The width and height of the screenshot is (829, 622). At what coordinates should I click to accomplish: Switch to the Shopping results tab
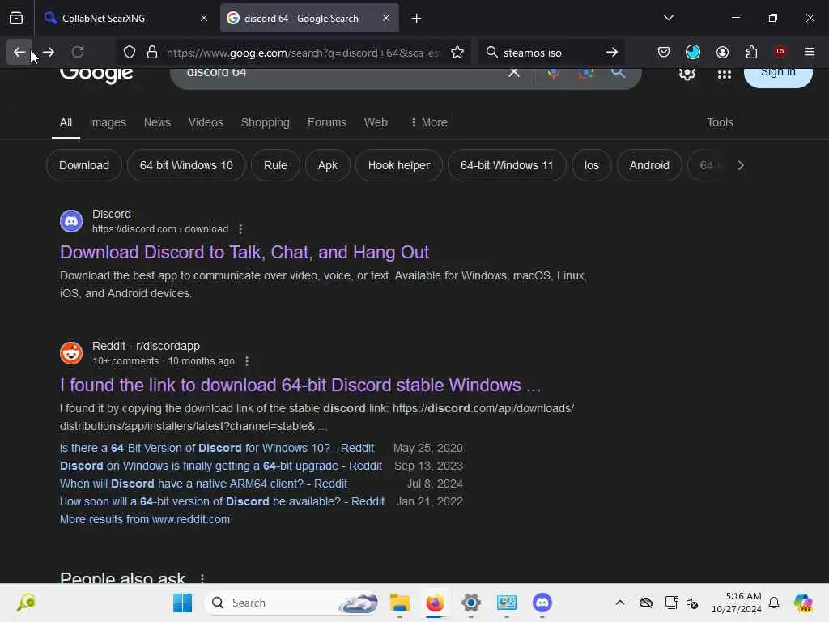(266, 123)
